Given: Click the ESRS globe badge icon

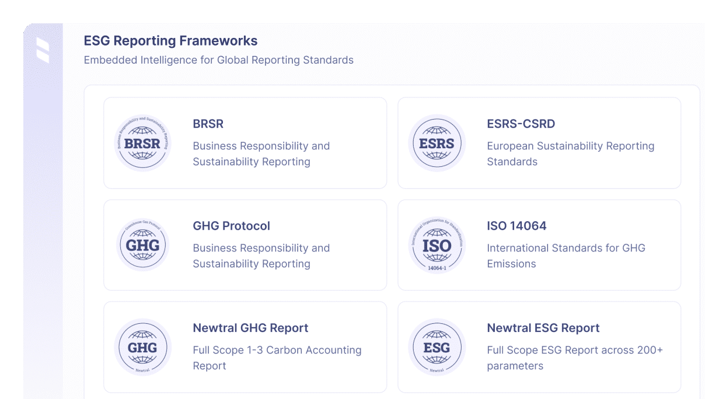Looking at the screenshot, I should tap(437, 143).
